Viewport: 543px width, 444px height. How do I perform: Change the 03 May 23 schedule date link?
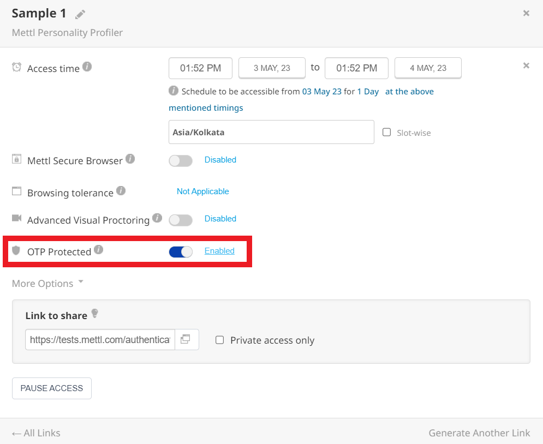(x=322, y=92)
